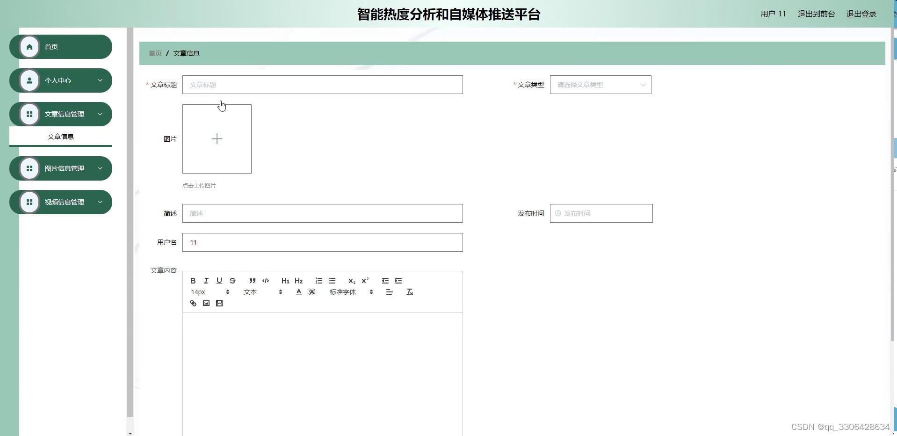Apply Heading 1 style
This screenshot has height=436, width=897.
pyautogui.click(x=285, y=281)
